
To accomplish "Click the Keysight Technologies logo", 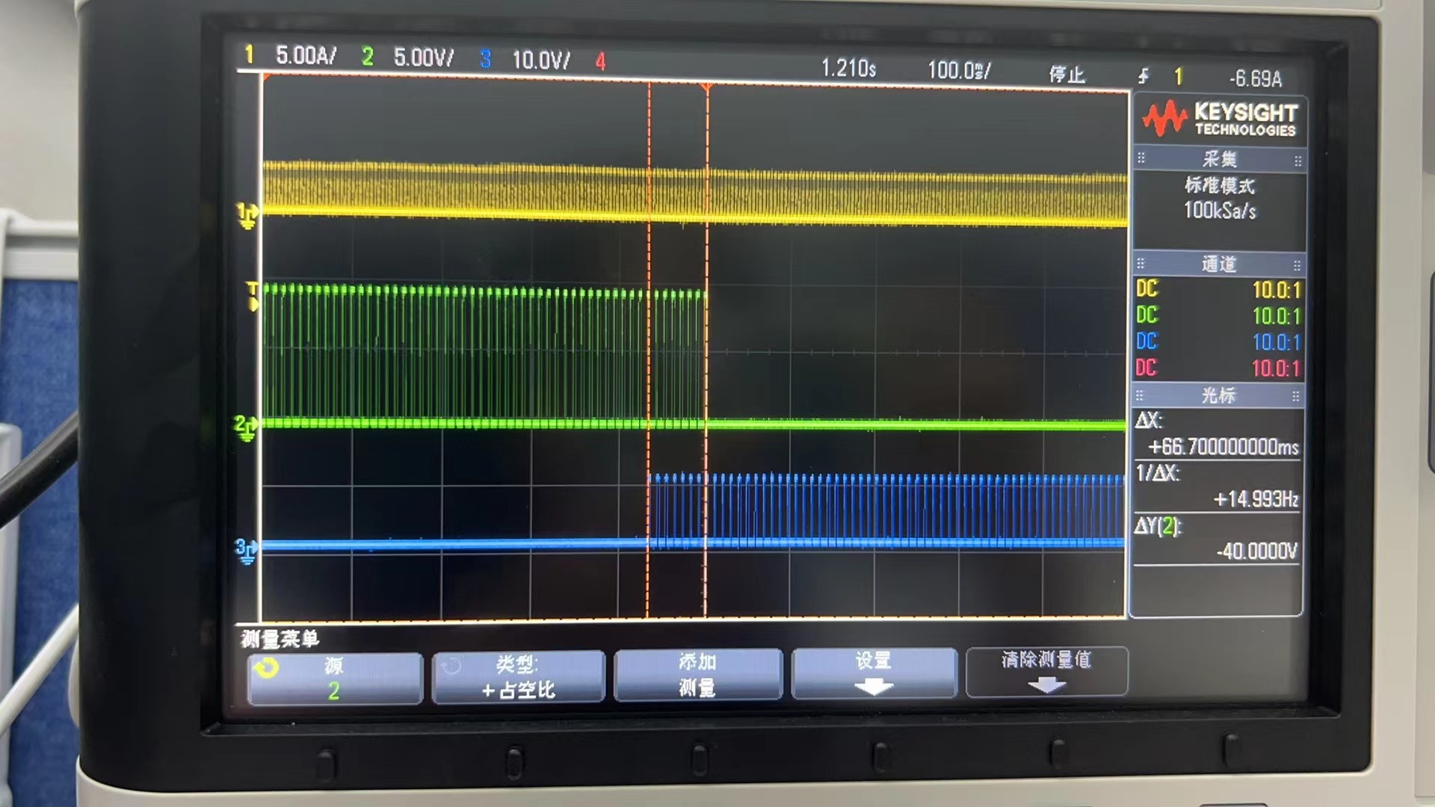I will tap(1219, 120).
